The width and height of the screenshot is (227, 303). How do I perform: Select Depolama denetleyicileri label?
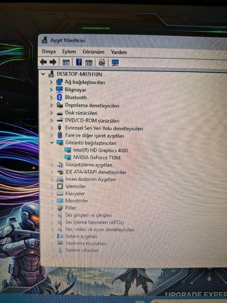tap(92, 105)
